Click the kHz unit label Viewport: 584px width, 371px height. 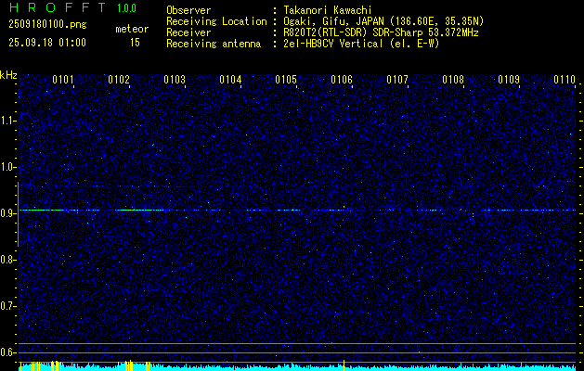pyautogui.click(x=8, y=75)
